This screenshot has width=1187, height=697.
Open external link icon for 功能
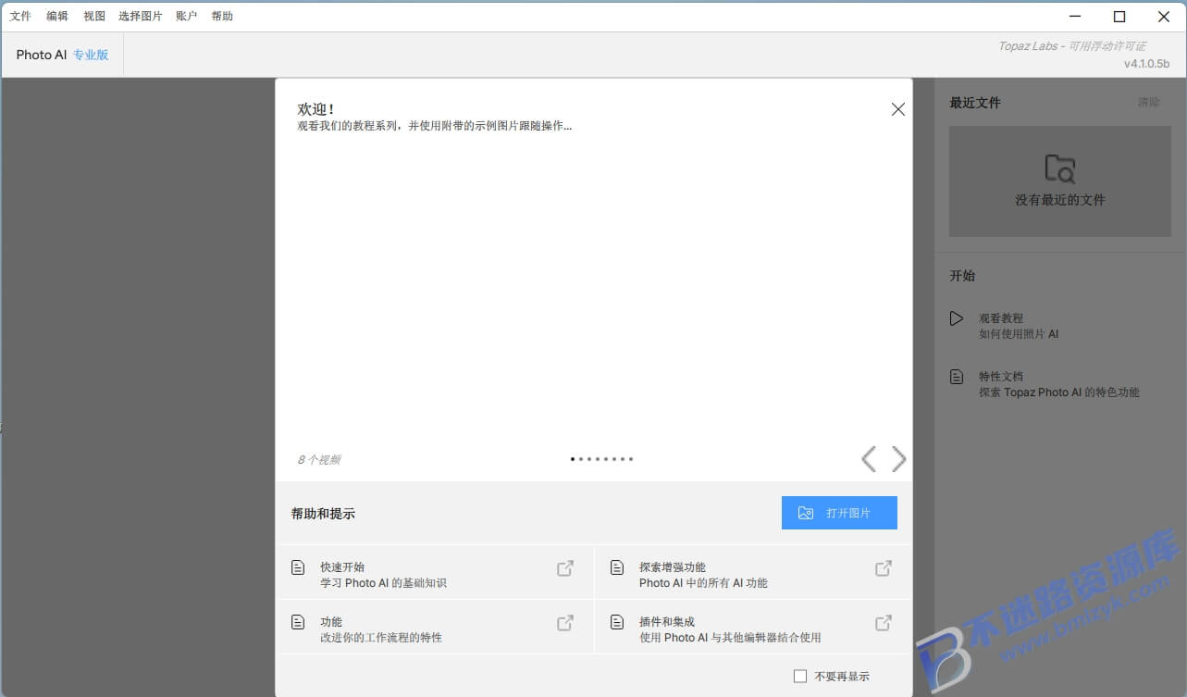coord(564,623)
